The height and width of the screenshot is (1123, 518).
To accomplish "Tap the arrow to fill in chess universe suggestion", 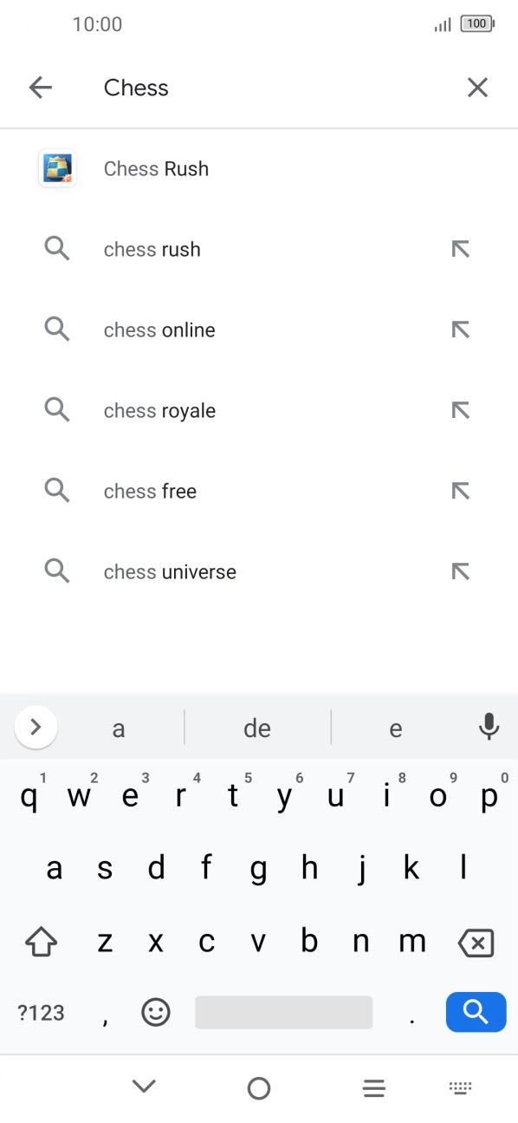I will coord(460,571).
